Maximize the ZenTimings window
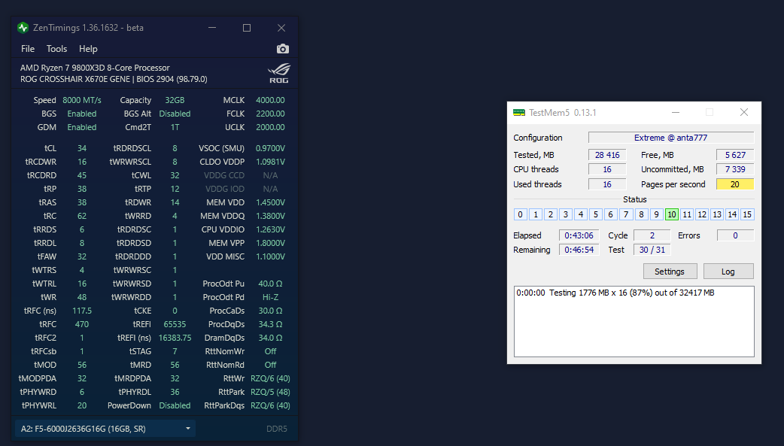The width and height of the screenshot is (784, 446). point(246,28)
